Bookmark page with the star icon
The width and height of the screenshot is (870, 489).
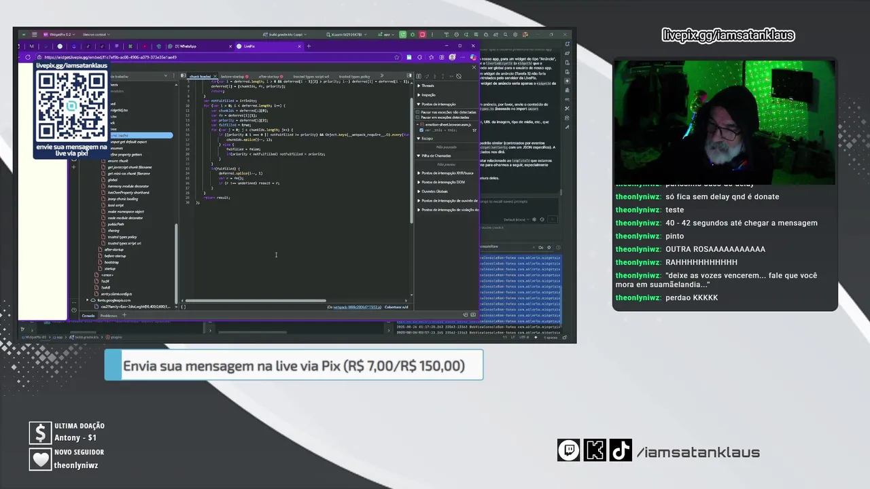pos(397,57)
